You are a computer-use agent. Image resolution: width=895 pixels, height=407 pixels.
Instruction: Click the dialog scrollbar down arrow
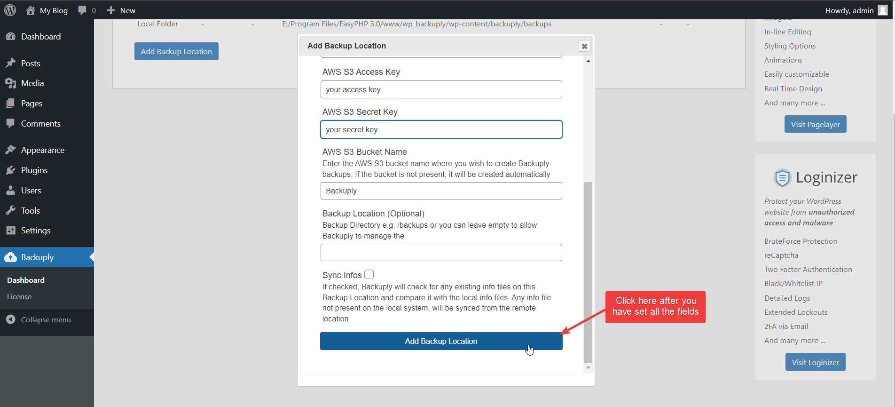click(588, 368)
